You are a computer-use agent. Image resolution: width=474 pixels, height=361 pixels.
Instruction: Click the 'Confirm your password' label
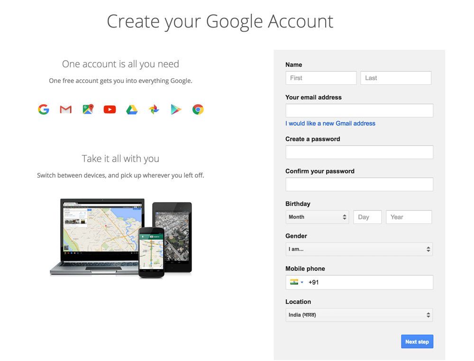click(x=320, y=171)
